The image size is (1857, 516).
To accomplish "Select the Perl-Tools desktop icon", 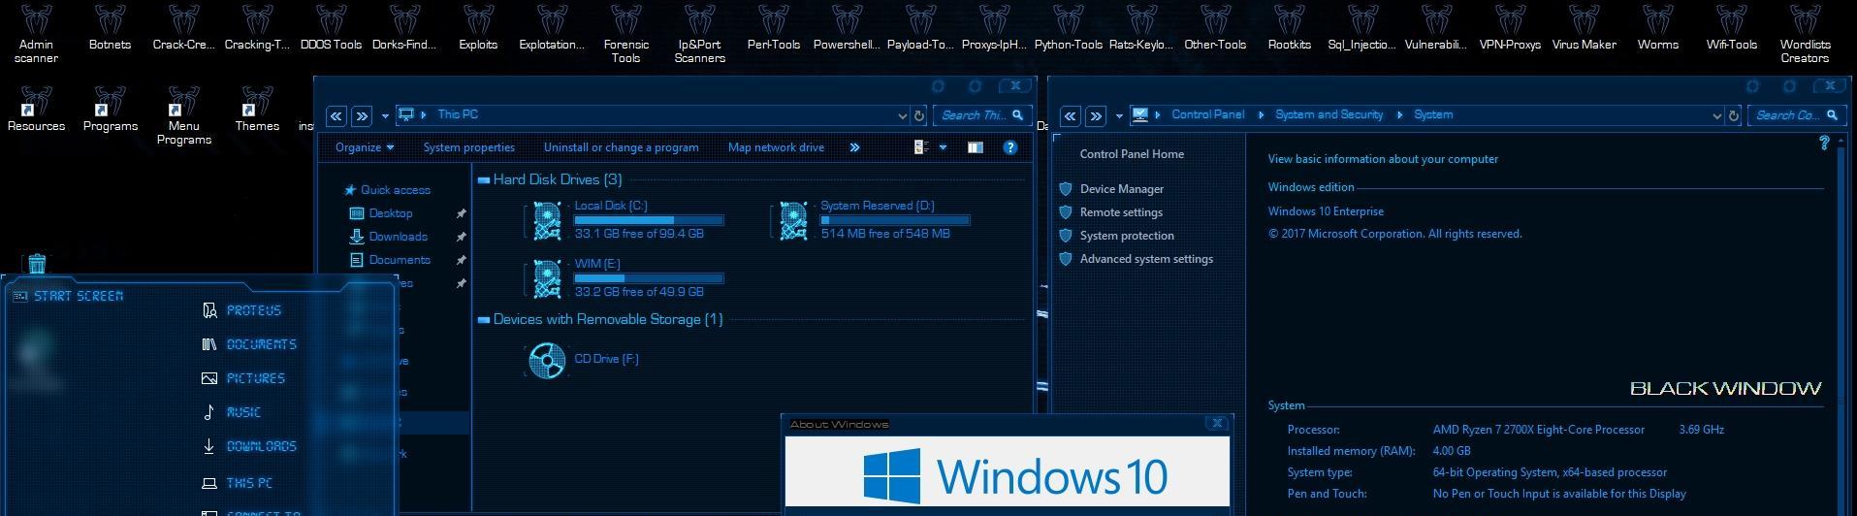I will point(773,28).
